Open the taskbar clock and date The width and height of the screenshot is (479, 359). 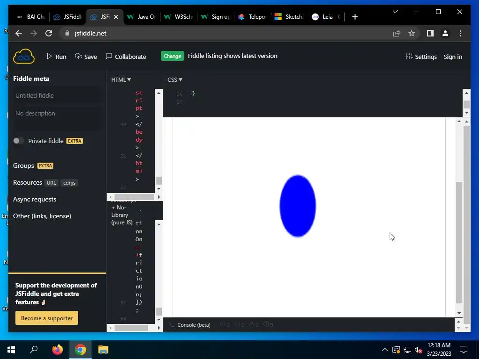tap(439, 350)
